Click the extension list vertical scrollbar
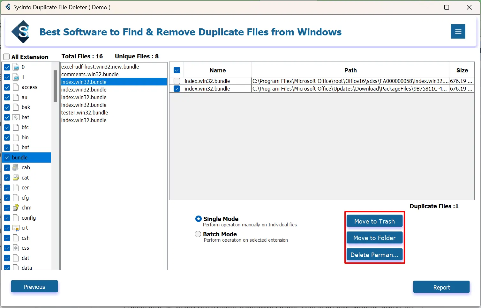This screenshot has height=308, width=481. (x=55, y=86)
